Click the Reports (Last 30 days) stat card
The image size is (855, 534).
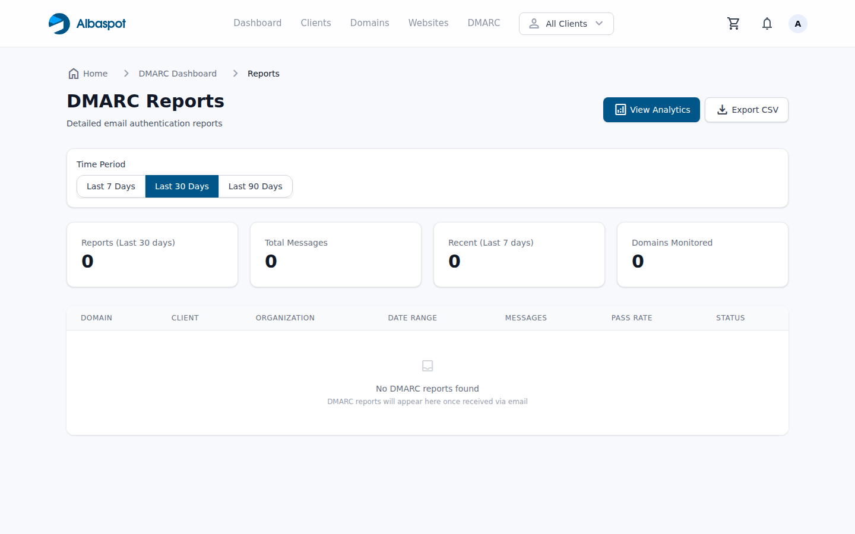click(152, 254)
